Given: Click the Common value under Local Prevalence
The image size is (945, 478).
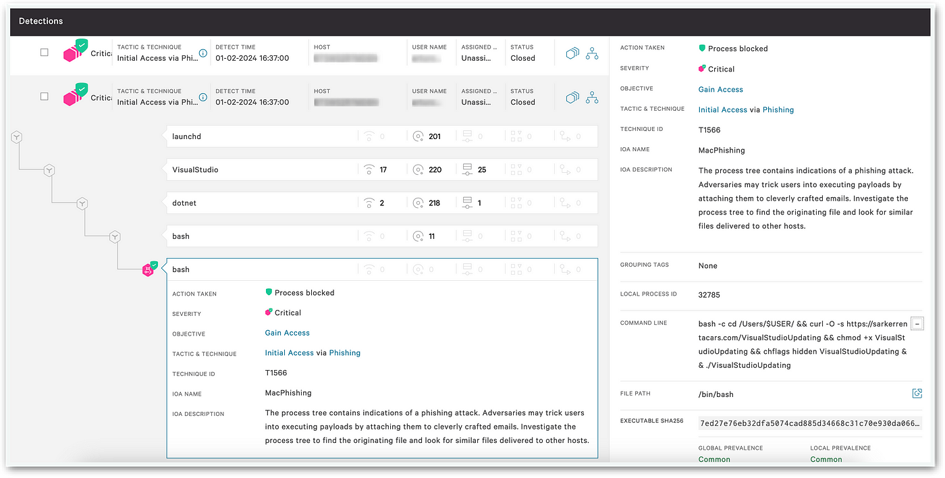Looking at the screenshot, I should 826,459.
